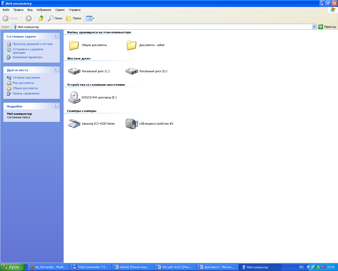Open Forward button history dropdown arrow
Screen dimensions: 338x271
(x=35, y=18)
